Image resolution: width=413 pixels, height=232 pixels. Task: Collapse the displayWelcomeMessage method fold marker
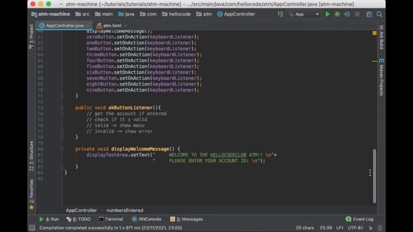(62, 149)
